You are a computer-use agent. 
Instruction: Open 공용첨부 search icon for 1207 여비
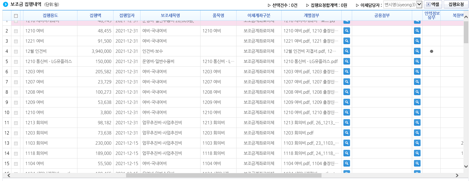[x=417, y=82]
